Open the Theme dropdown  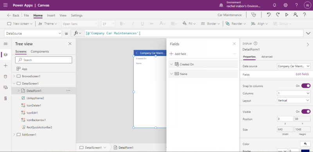47,24
